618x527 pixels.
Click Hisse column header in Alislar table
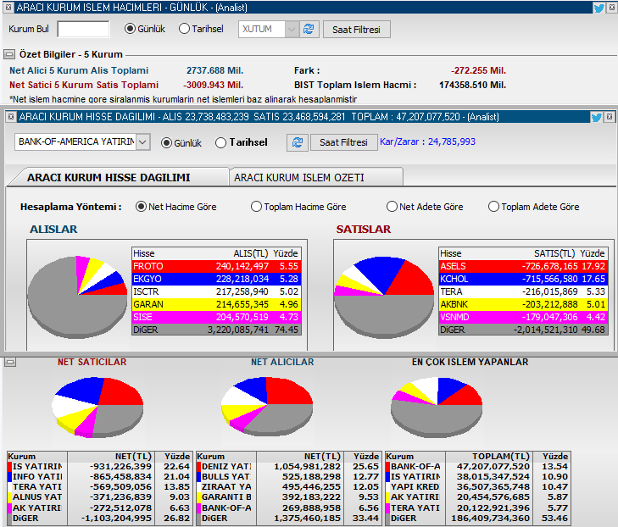coord(144,253)
